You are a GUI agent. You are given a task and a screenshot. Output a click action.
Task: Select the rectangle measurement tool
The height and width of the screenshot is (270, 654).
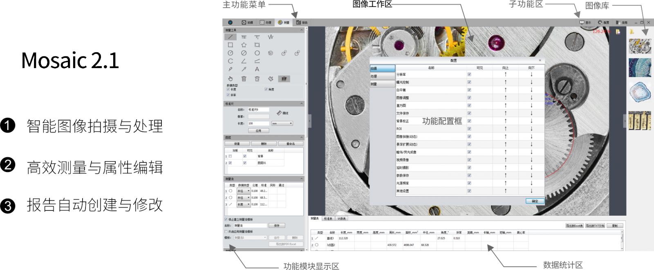[x=231, y=45]
